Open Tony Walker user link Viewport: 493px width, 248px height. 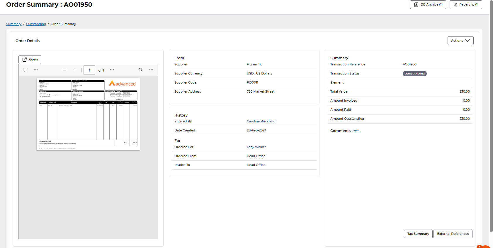tap(256, 147)
